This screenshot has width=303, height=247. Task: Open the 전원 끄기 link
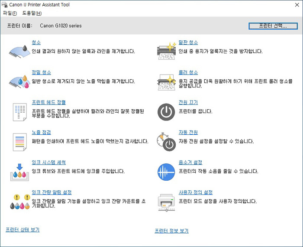point(188,102)
